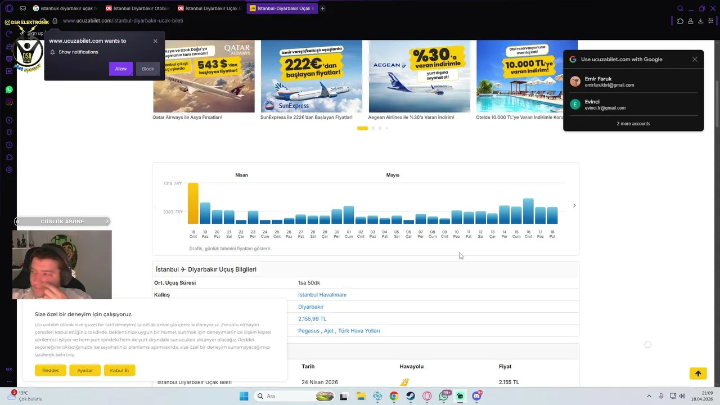Viewport: 720px width, 405px height.
Task: Open the volume control in the system tray
Action: tap(682, 396)
